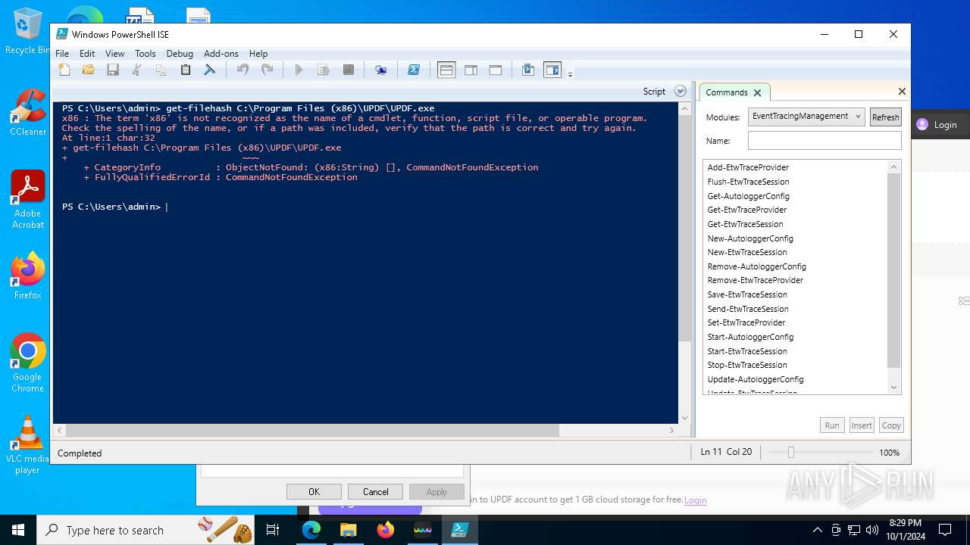
Task: Open the Help menu
Action: [258, 54]
